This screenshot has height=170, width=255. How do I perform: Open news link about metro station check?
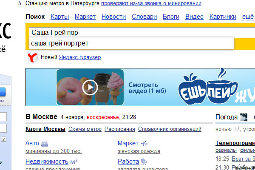point(151,3)
